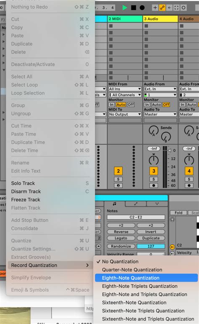Click the MIDI Arrangement Overdub plus icon
Screen dimensions: 199x324
(155, 8)
